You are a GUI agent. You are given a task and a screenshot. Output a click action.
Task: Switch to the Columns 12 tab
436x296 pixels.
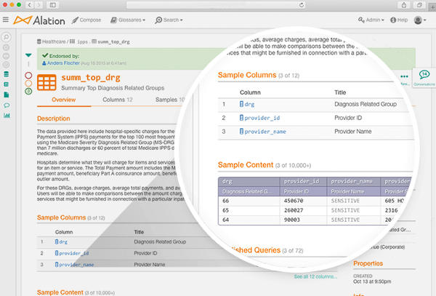tap(117, 99)
